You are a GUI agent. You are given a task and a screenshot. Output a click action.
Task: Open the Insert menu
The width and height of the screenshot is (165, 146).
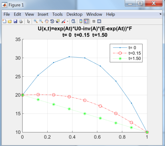pos(43,14)
